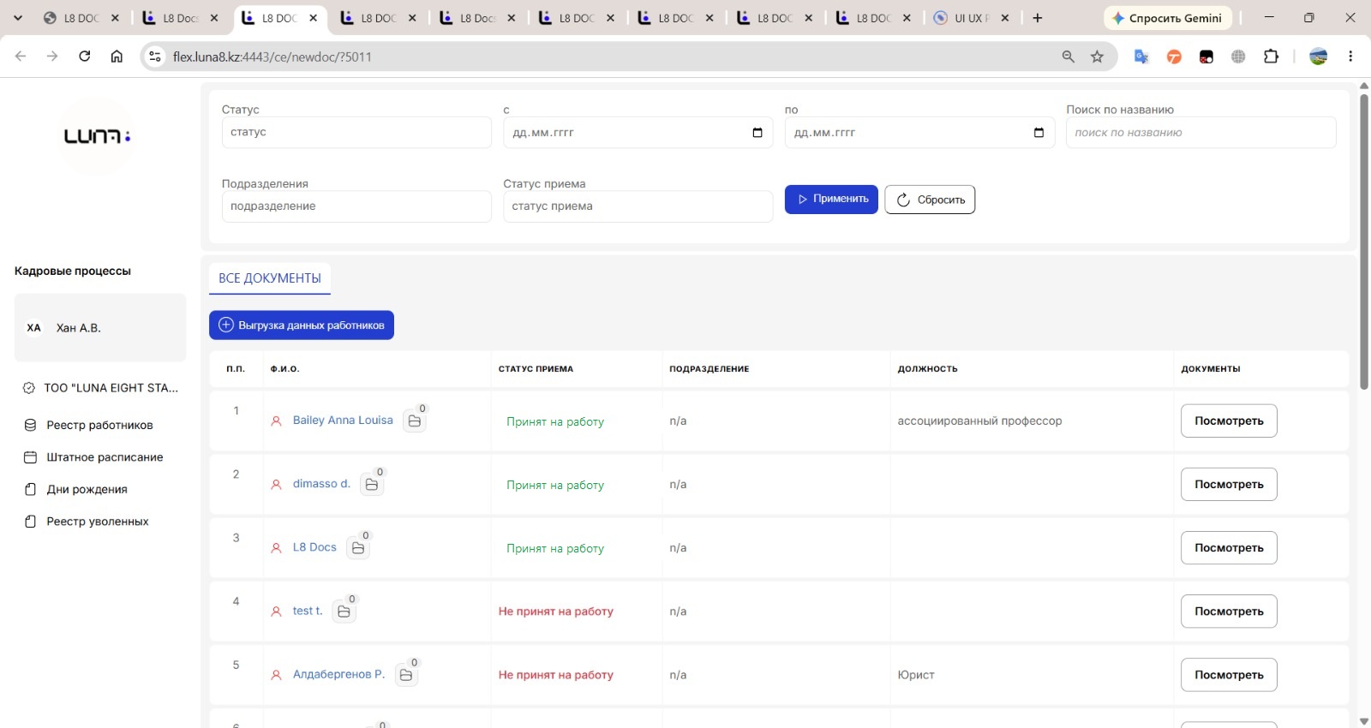Click the Штатное расписание calendar icon
The width and height of the screenshot is (1371, 728).
point(30,457)
